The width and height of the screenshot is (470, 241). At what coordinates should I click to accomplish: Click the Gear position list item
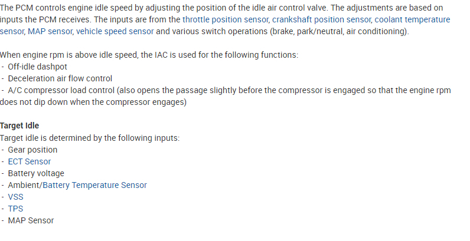pyautogui.click(x=32, y=150)
